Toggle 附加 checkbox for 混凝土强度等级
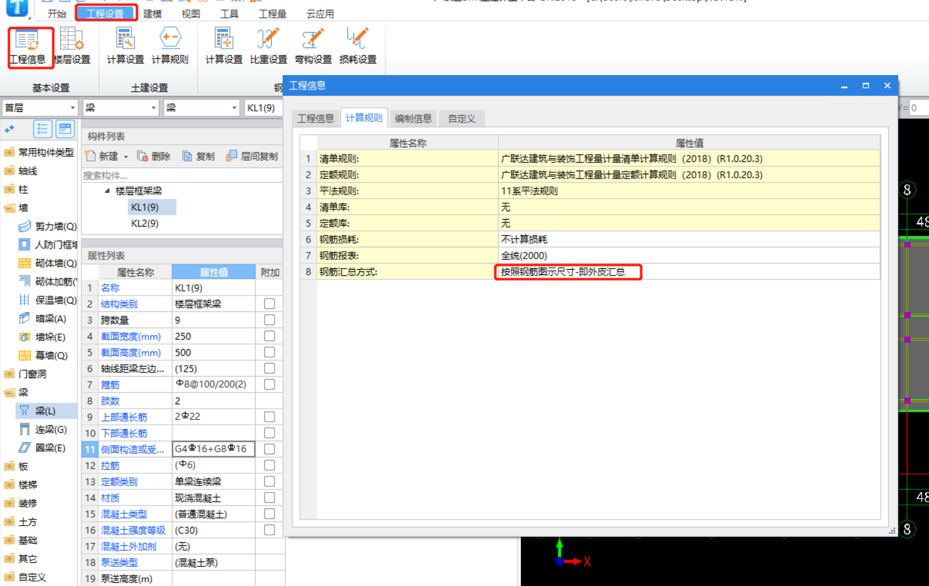This screenshot has height=586, width=929. 269,530
